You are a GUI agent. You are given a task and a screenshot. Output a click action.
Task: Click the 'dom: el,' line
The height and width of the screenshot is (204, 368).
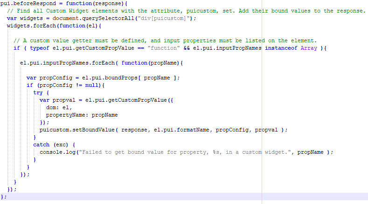(59, 108)
